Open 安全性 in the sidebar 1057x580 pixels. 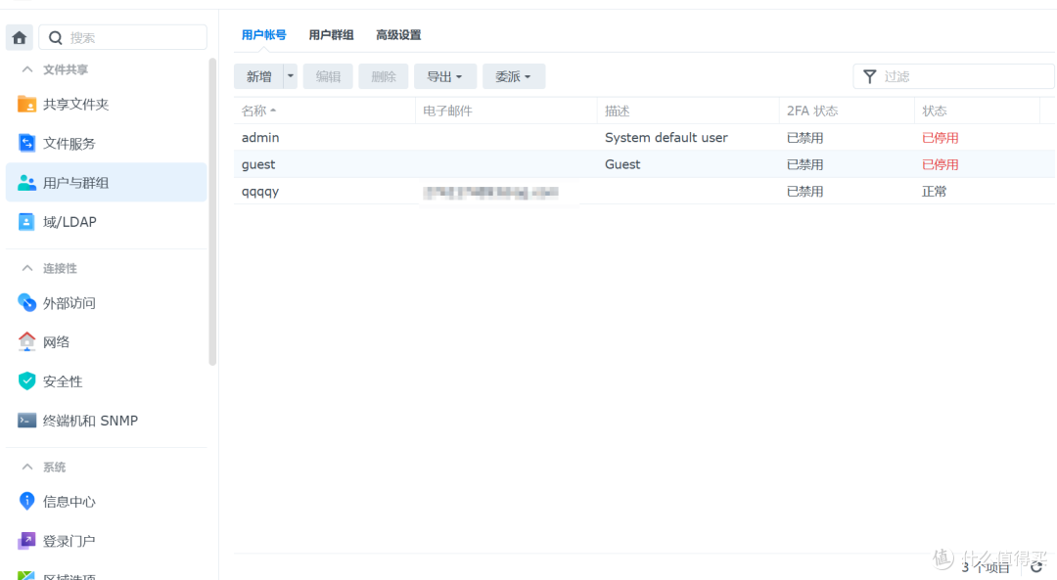tap(107, 381)
